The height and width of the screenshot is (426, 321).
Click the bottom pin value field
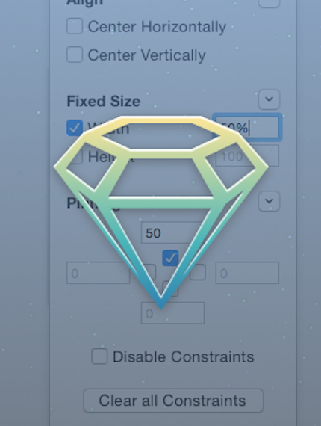[172, 313]
